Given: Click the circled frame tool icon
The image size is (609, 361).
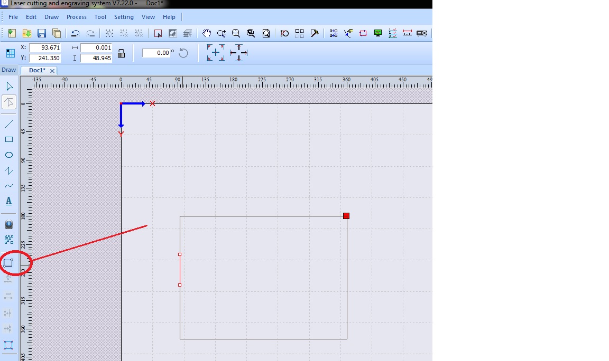Looking at the screenshot, I should point(8,262).
